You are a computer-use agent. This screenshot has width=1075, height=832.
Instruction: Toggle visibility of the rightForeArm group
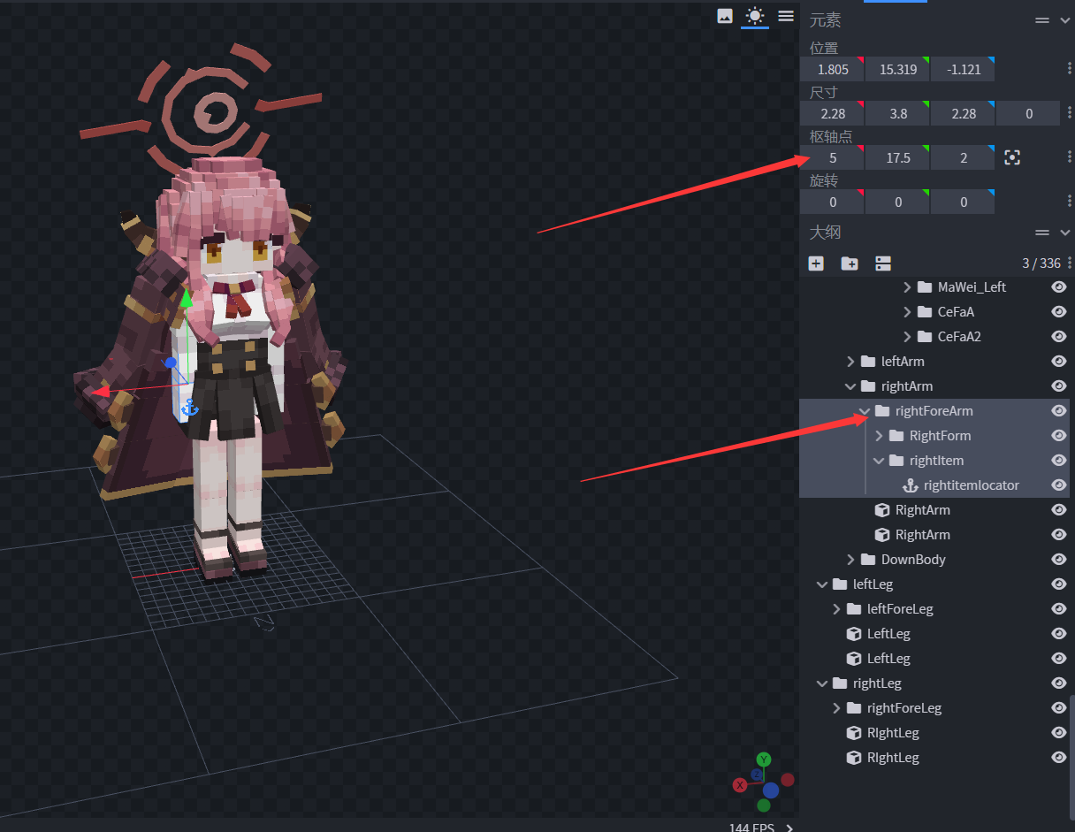(1058, 411)
